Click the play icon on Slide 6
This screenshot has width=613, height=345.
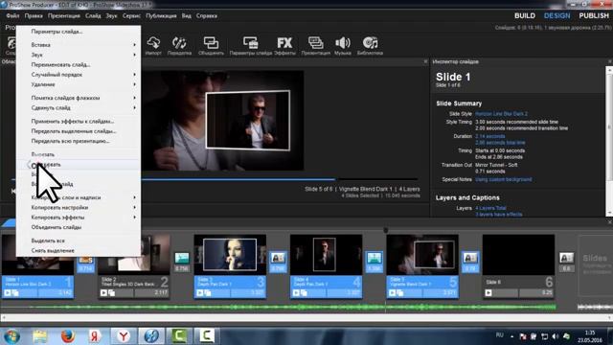coord(488,292)
